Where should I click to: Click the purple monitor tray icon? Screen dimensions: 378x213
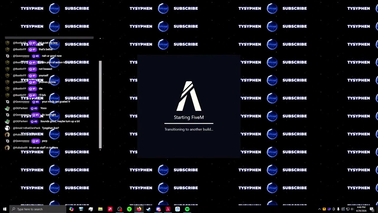[x=329, y=209]
